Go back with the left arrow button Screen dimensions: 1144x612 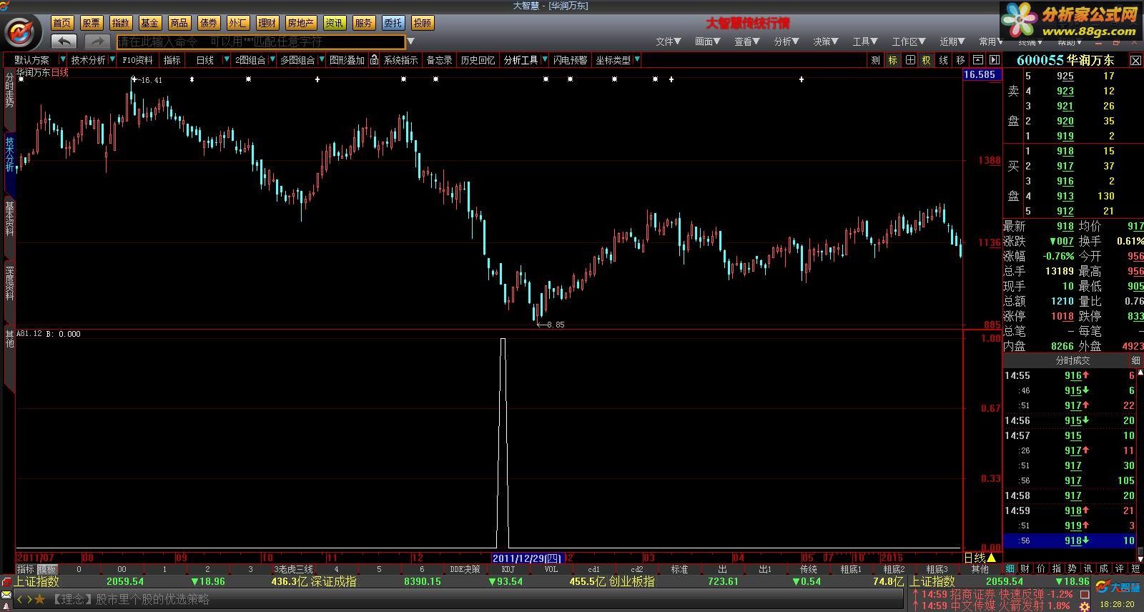pos(64,41)
